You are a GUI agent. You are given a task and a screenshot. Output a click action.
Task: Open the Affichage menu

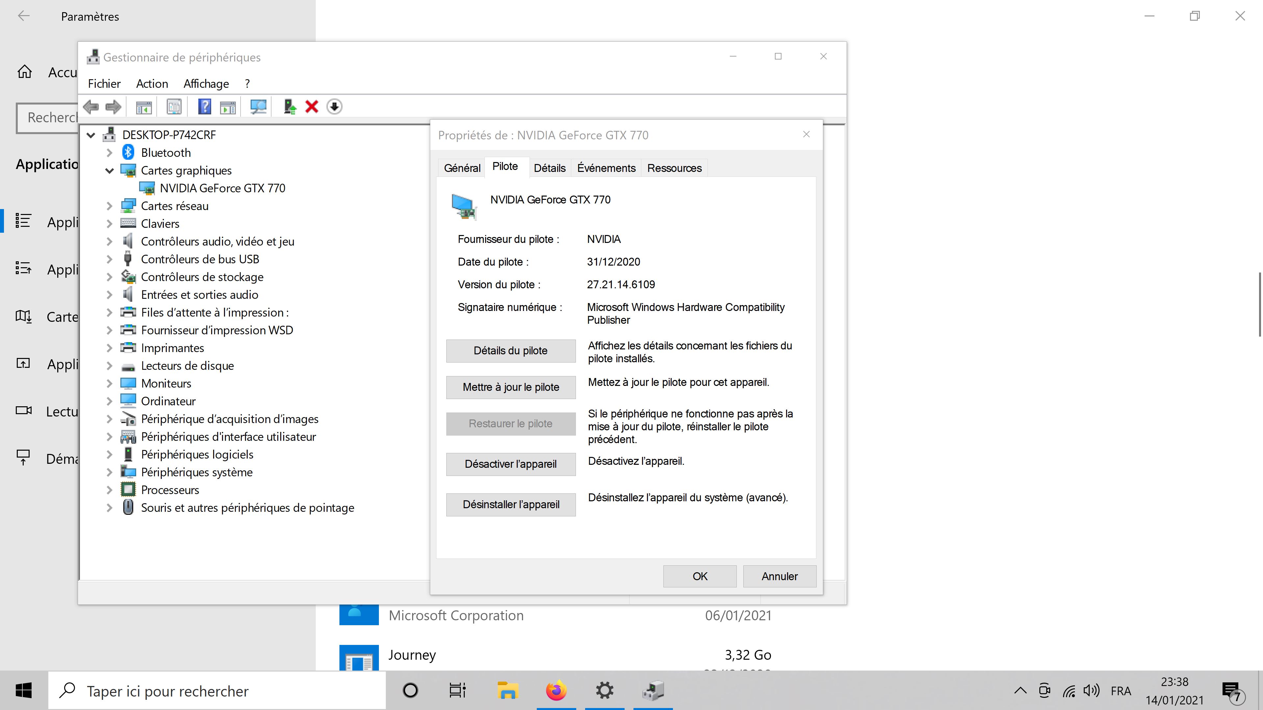206,84
